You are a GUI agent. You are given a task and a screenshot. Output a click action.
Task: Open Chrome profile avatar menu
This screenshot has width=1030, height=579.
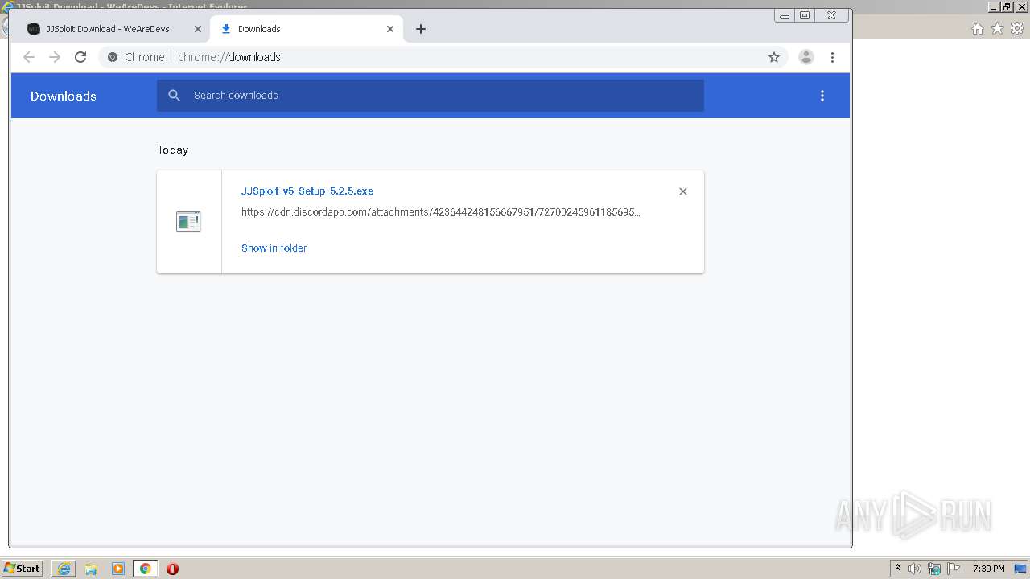coord(805,57)
